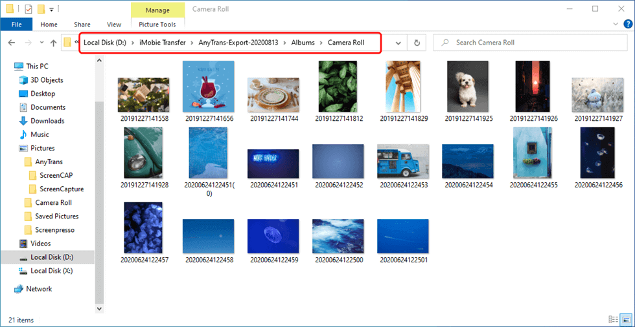Click the Refresh button beside the address bar

point(417,43)
